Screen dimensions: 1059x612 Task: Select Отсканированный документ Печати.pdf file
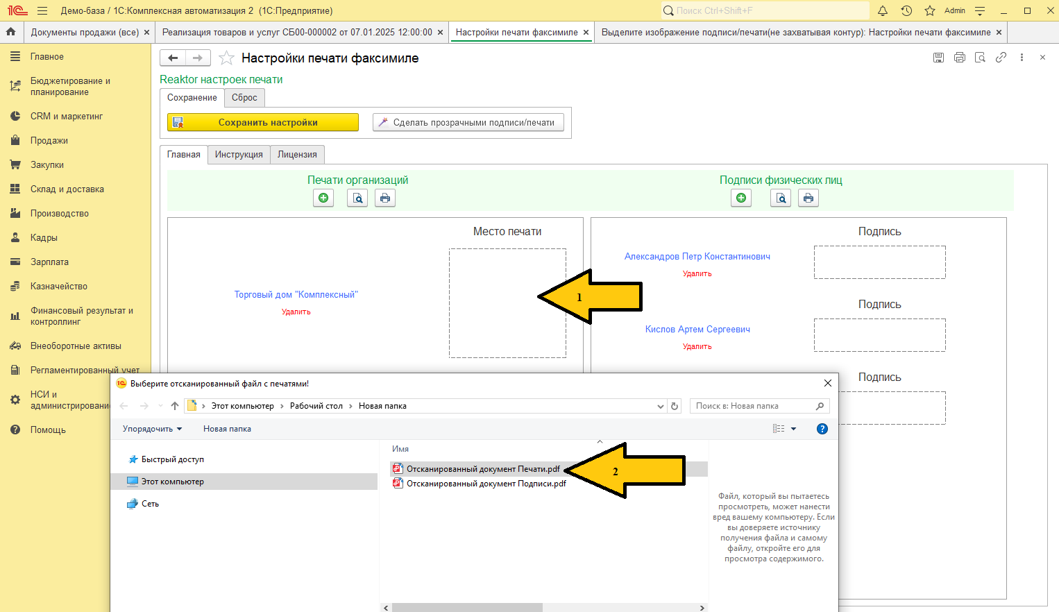pyautogui.click(x=483, y=469)
